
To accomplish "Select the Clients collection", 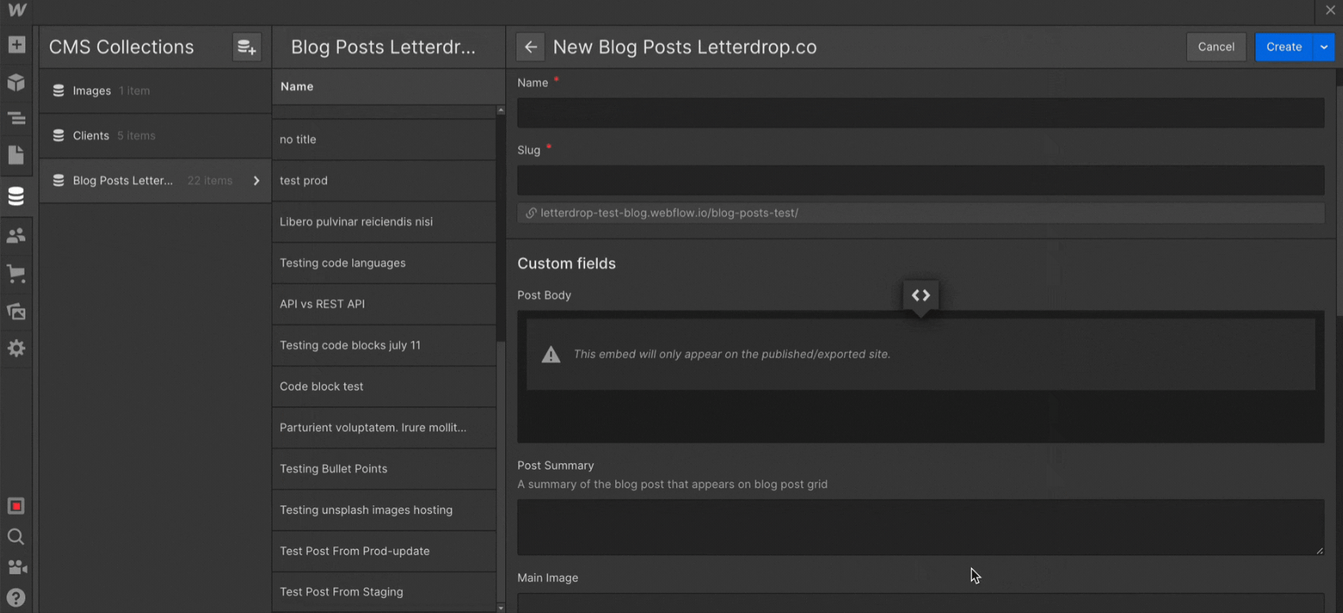I will pos(155,135).
